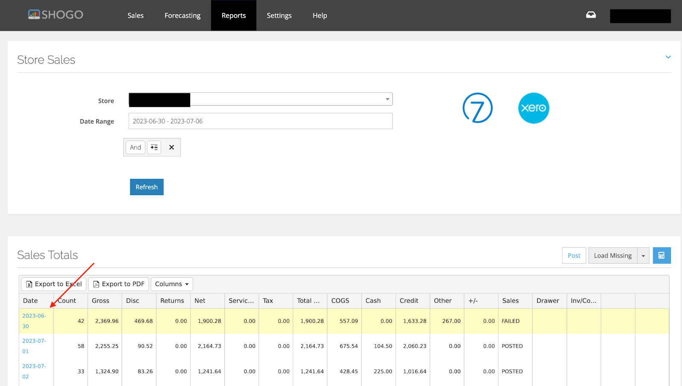Viewport: 682px width, 386px height.
Task: Remove filter group with X icon
Action: (x=171, y=147)
